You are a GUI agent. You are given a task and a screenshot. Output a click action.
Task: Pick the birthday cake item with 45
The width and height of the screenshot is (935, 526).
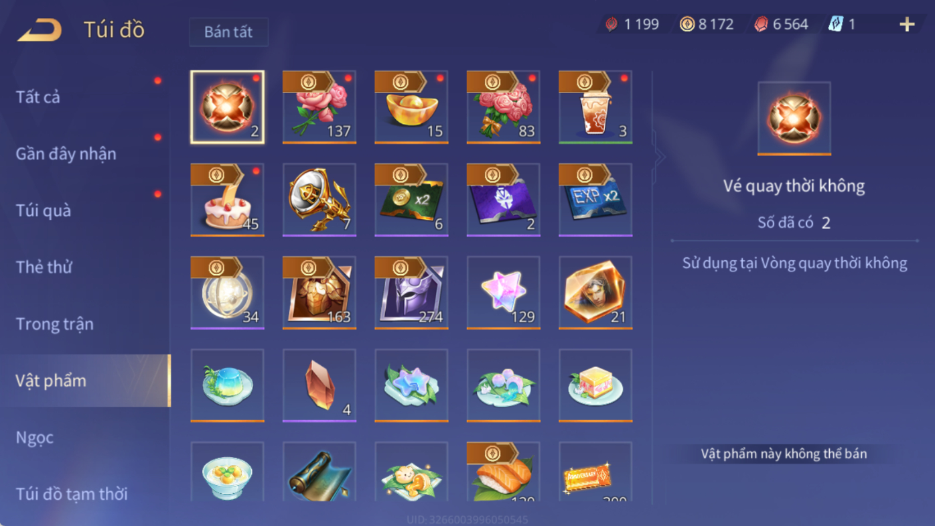[227, 200]
